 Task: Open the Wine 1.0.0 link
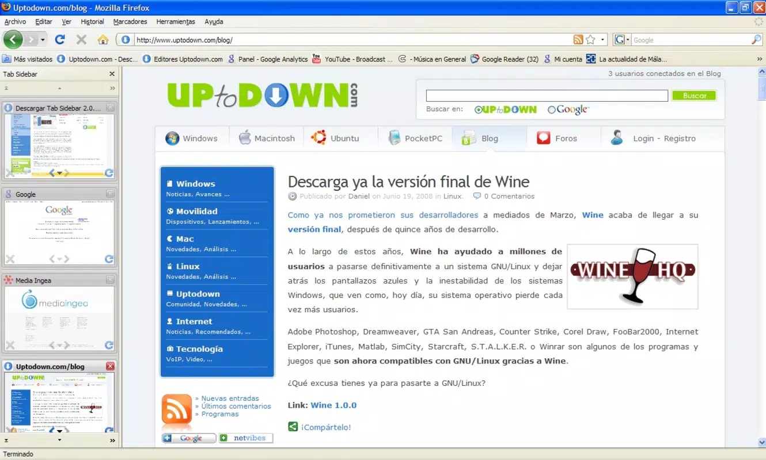333,405
